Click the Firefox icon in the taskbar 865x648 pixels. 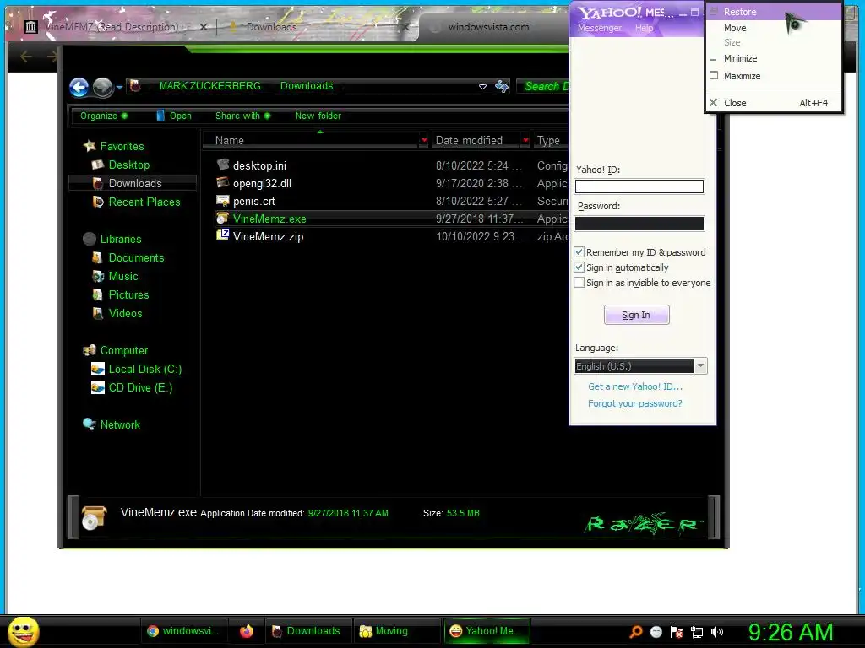tap(247, 631)
